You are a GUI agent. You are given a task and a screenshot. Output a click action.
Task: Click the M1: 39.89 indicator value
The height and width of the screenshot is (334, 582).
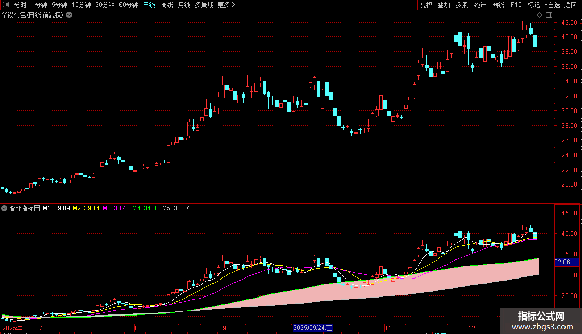tap(56, 208)
